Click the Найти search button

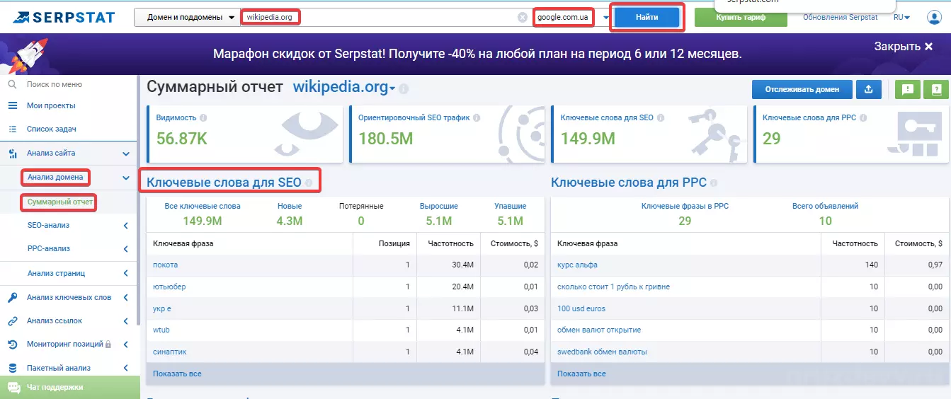(x=647, y=18)
